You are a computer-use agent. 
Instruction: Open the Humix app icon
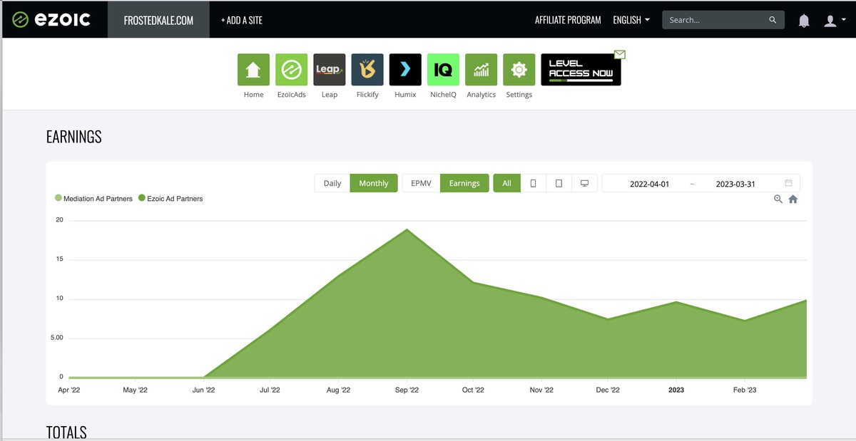(405, 70)
